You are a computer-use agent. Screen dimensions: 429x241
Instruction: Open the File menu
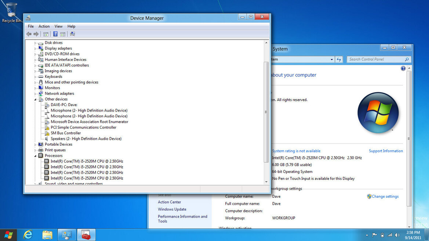[31, 26]
